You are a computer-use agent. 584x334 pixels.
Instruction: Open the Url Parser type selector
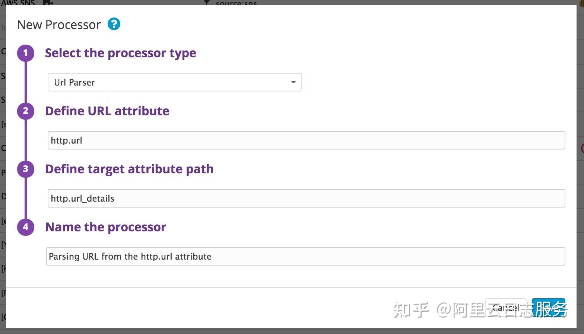(174, 82)
